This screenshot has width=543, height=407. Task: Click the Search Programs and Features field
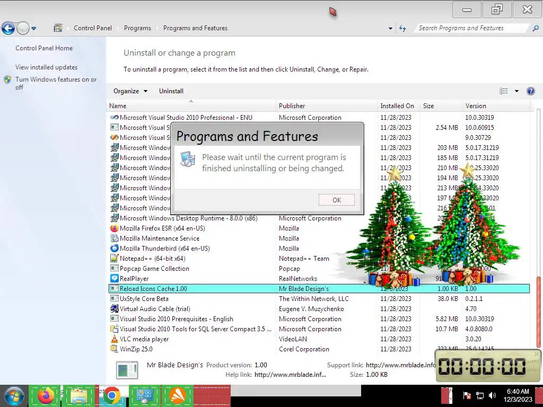pos(471,28)
